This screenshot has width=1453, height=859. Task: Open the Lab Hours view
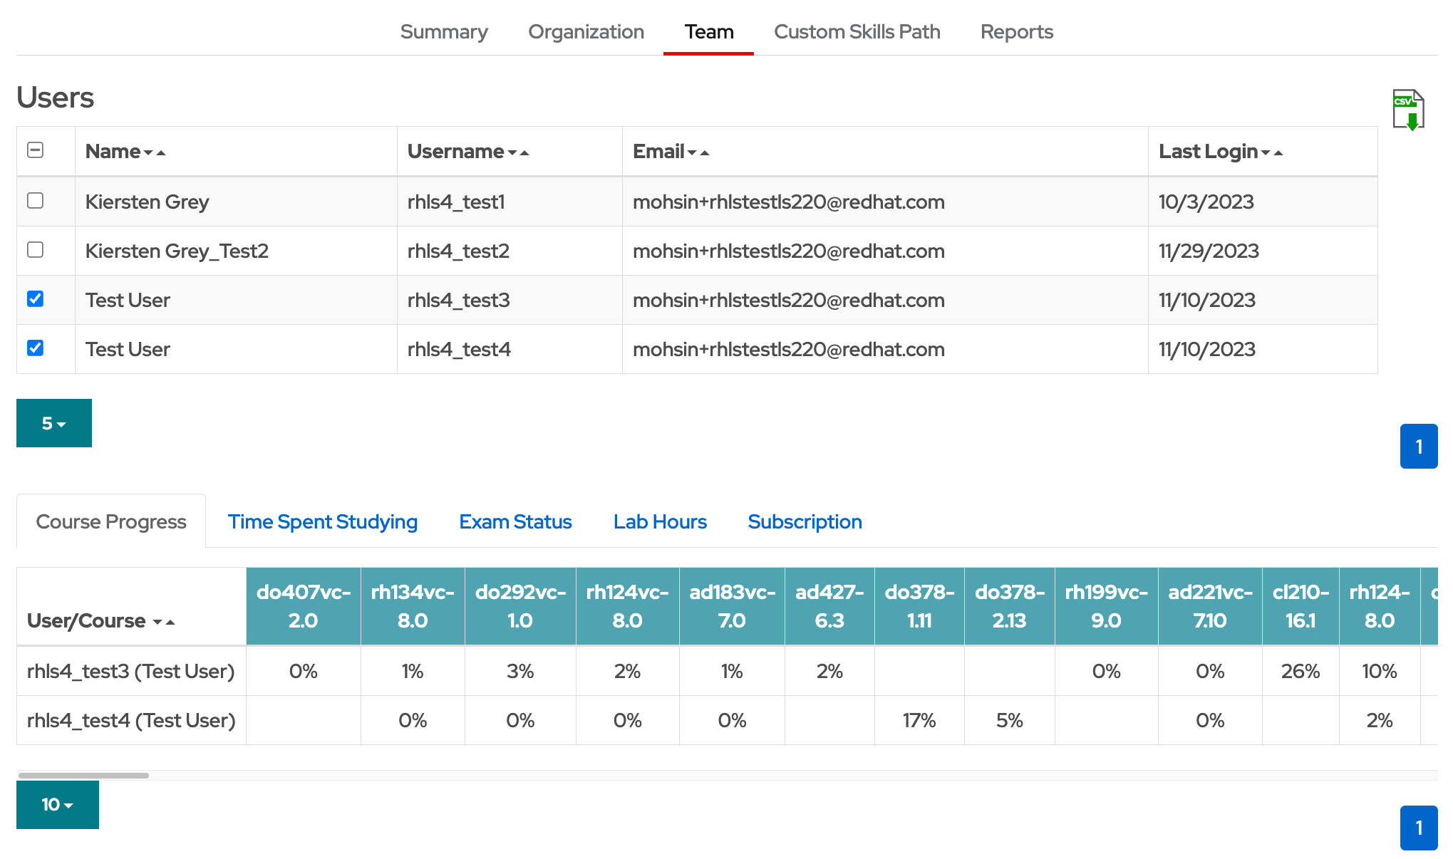659,521
